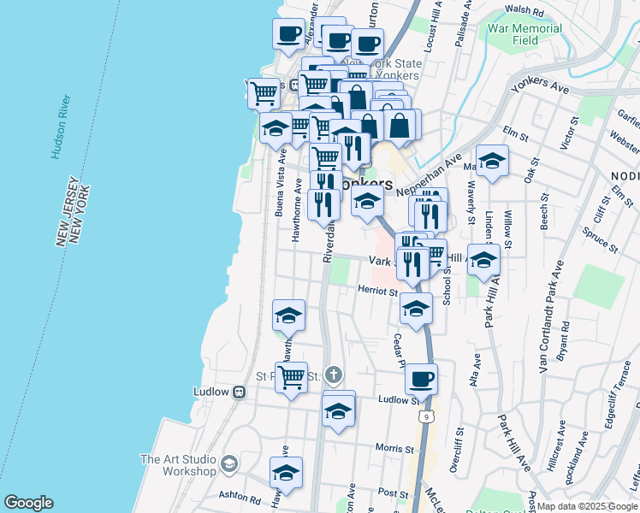
Task: Open The Art Studio Workshop pin
Action: (228, 464)
